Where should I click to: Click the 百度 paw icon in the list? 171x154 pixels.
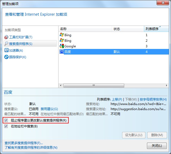click(62, 52)
